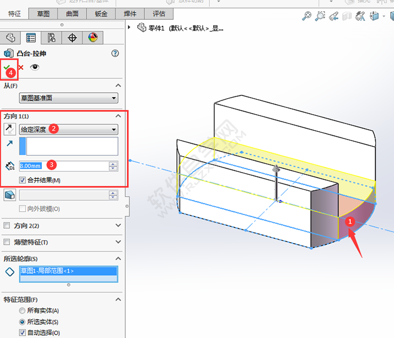Viewport: 394px width, 338px height.
Task: Confirm extrude with green checkmark
Action: (7, 67)
